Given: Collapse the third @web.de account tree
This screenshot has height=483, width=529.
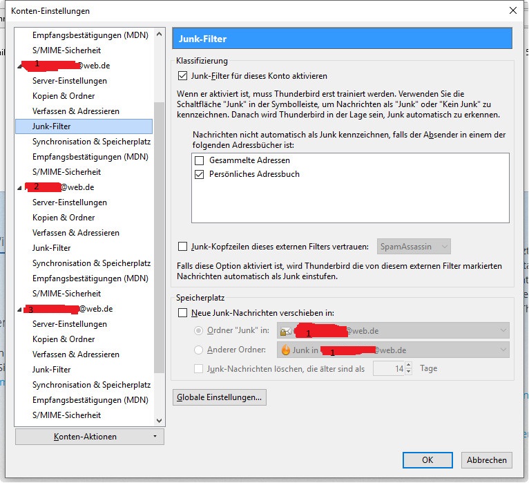Looking at the screenshot, I should (x=19, y=309).
